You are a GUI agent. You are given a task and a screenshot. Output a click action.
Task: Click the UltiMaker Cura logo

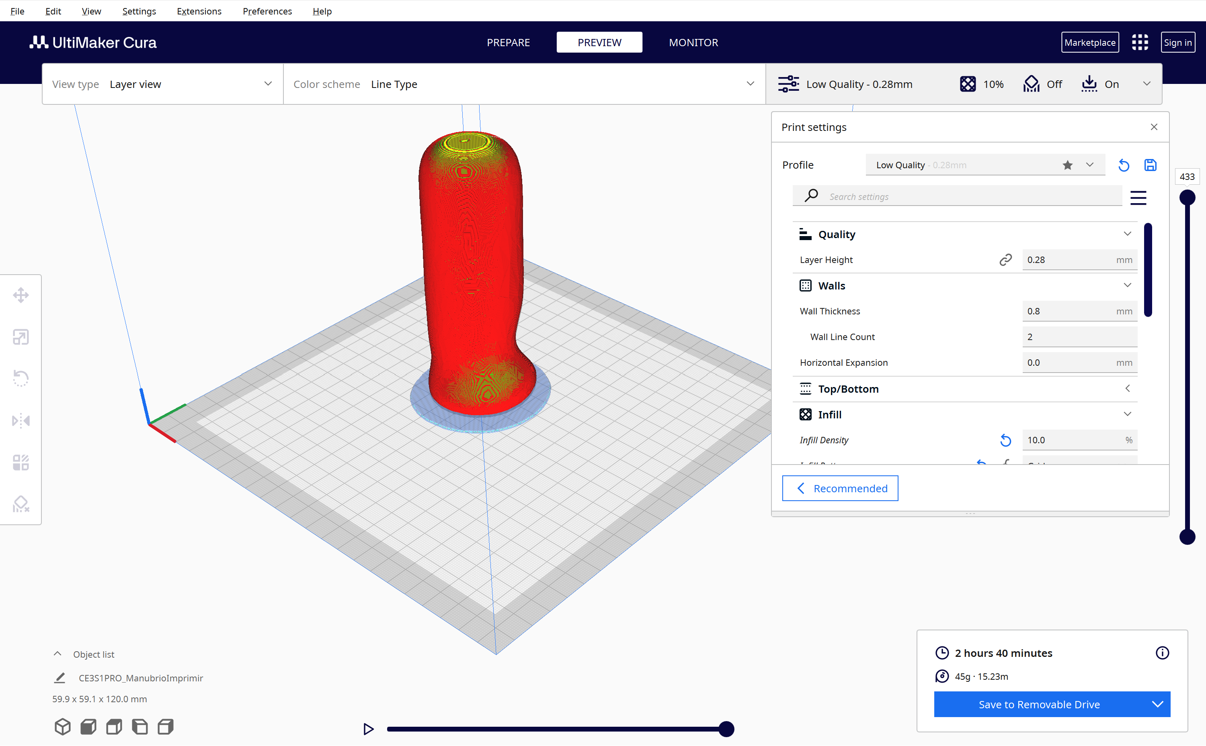click(x=93, y=43)
